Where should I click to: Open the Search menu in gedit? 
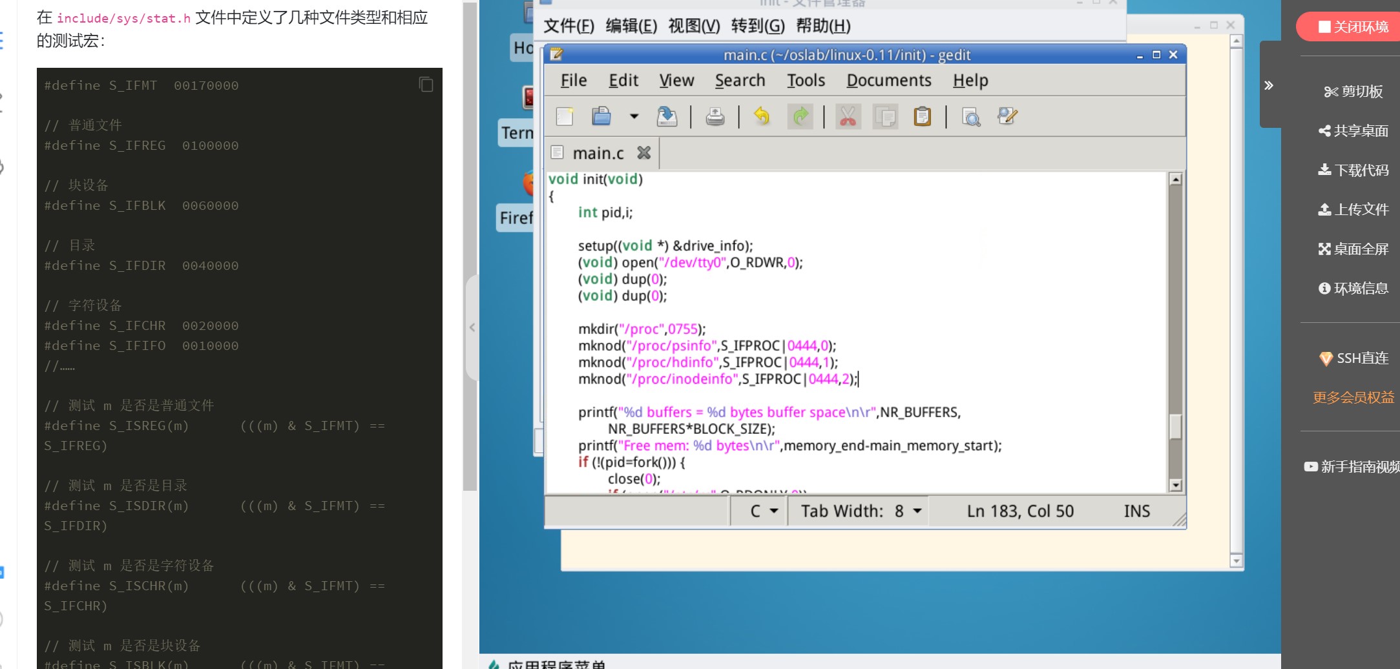(740, 81)
